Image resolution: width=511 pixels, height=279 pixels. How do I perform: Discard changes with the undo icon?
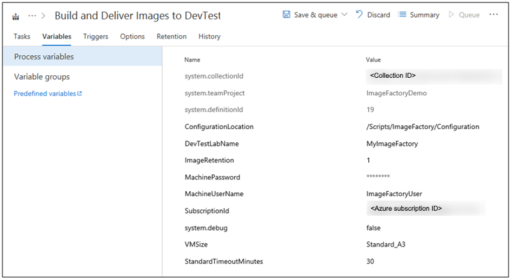tap(360, 14)
